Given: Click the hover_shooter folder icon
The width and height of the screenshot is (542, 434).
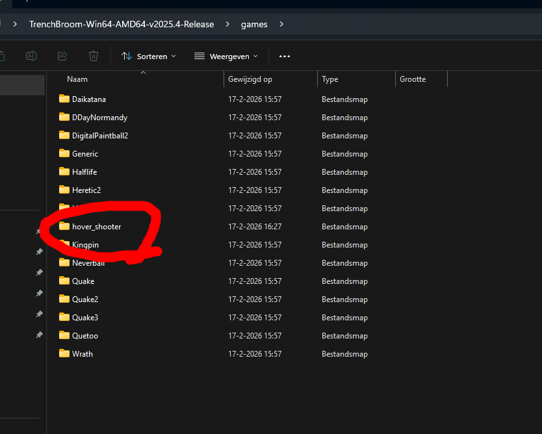Looking at the screenshot, I should (x=64, y=226).
